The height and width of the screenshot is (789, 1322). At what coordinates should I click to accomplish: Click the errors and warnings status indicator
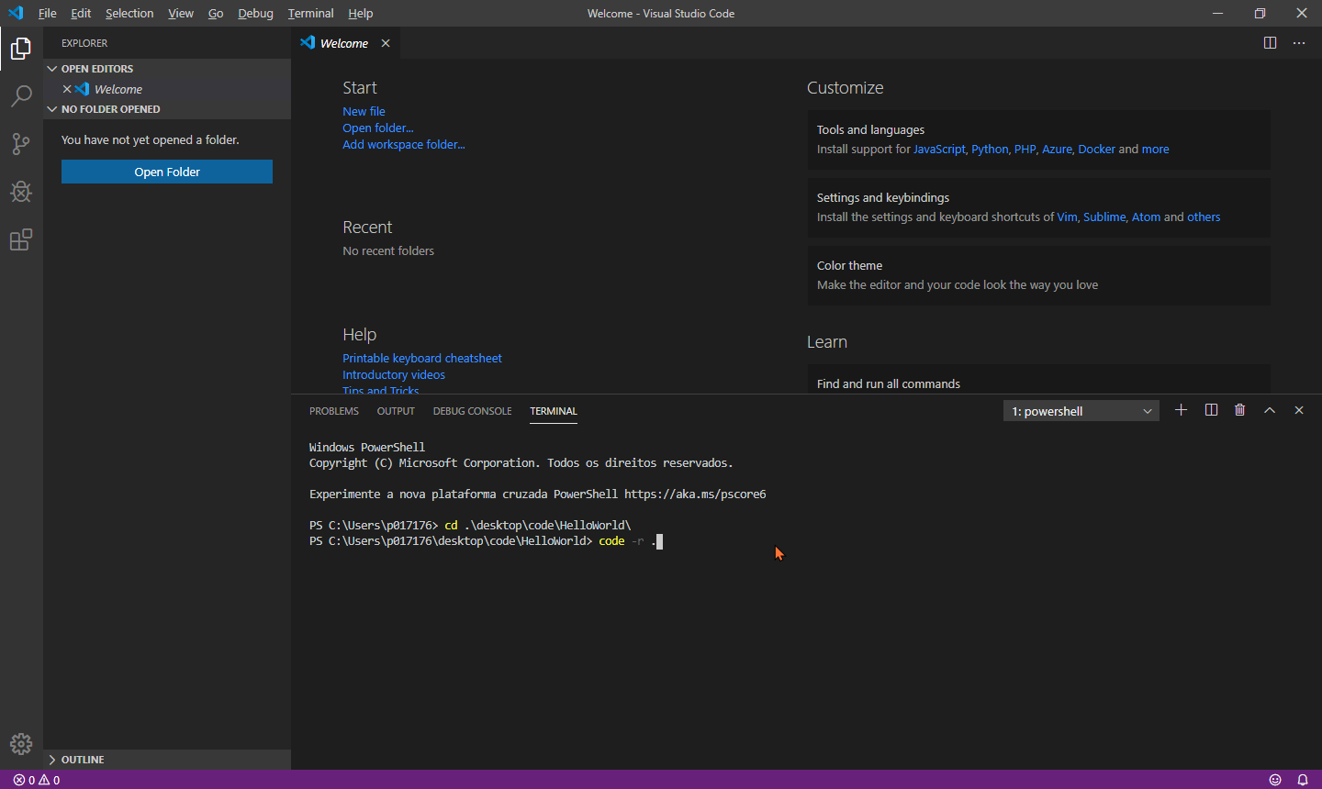pyautogui.click(x=37, y=780)
